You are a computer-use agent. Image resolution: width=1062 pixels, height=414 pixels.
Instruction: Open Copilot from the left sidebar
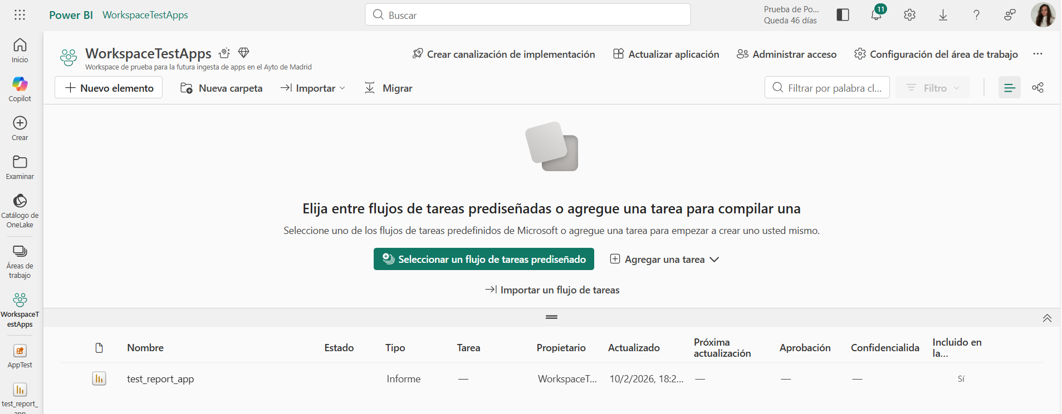point(20,89)
